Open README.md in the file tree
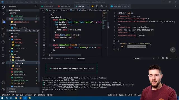The height and width of the screenshot is (100, 179). [19, 86]
